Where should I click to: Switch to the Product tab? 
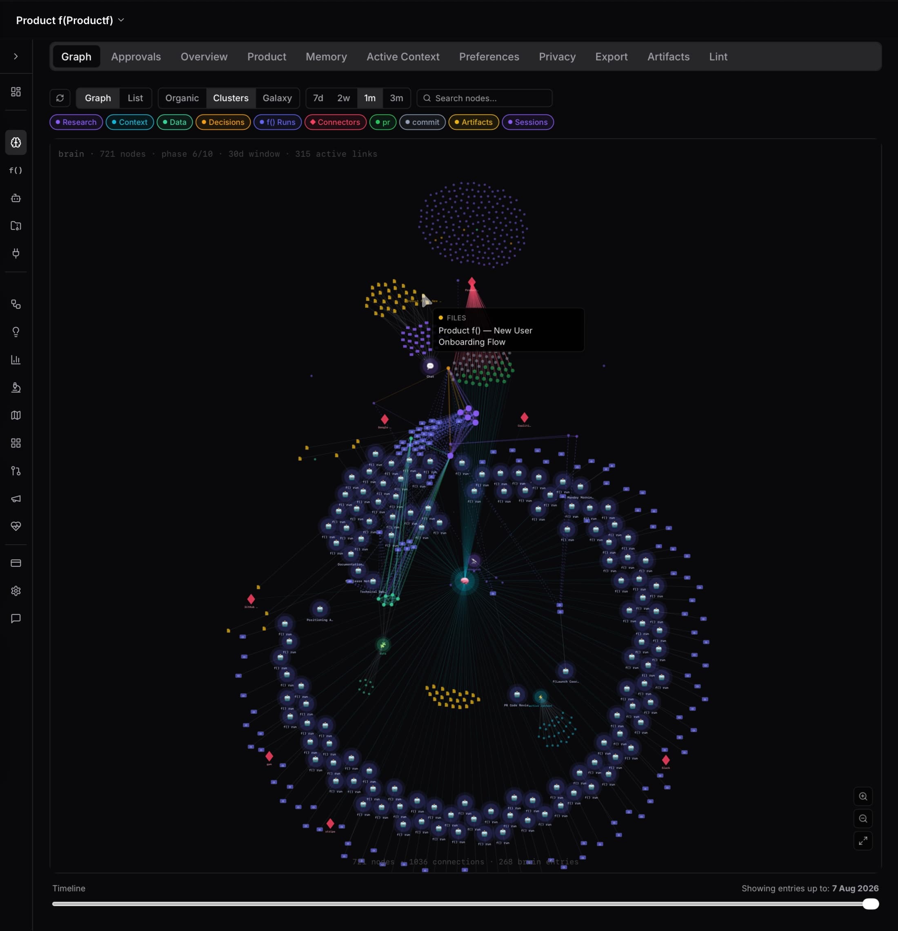pyautogui.click(x=267, y=56)
